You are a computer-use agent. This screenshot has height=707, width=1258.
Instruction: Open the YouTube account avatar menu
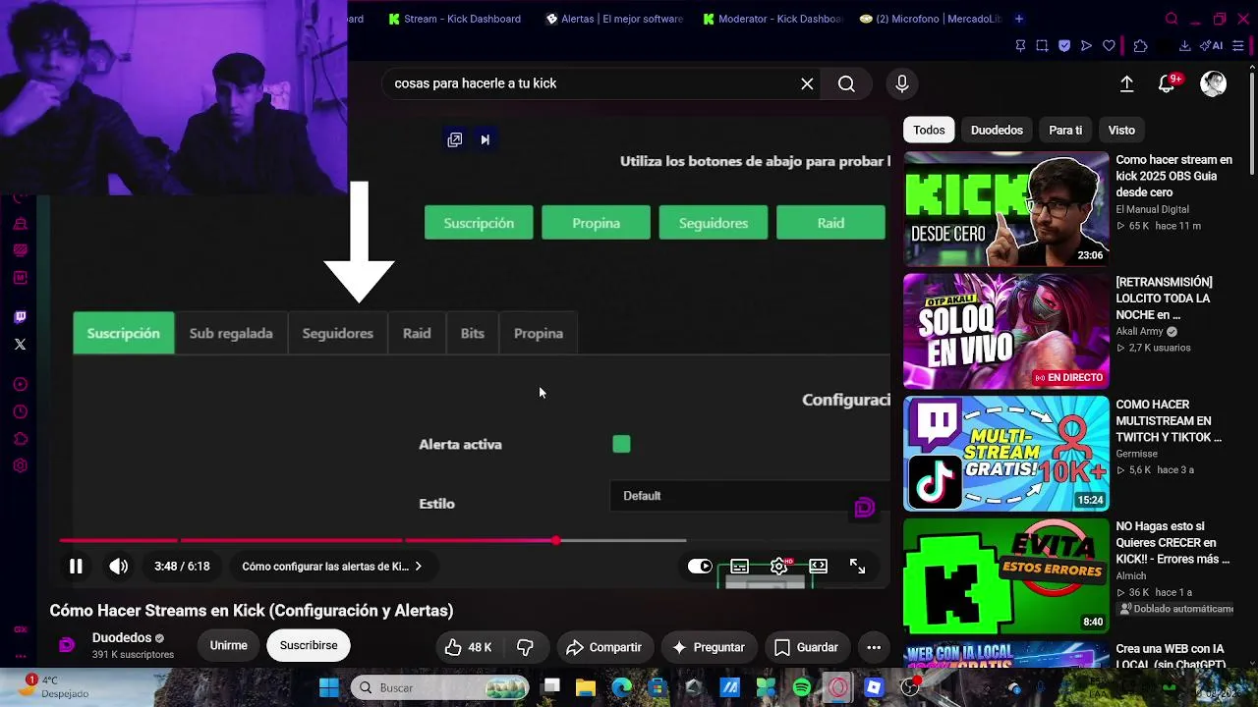pos(1214,83)
